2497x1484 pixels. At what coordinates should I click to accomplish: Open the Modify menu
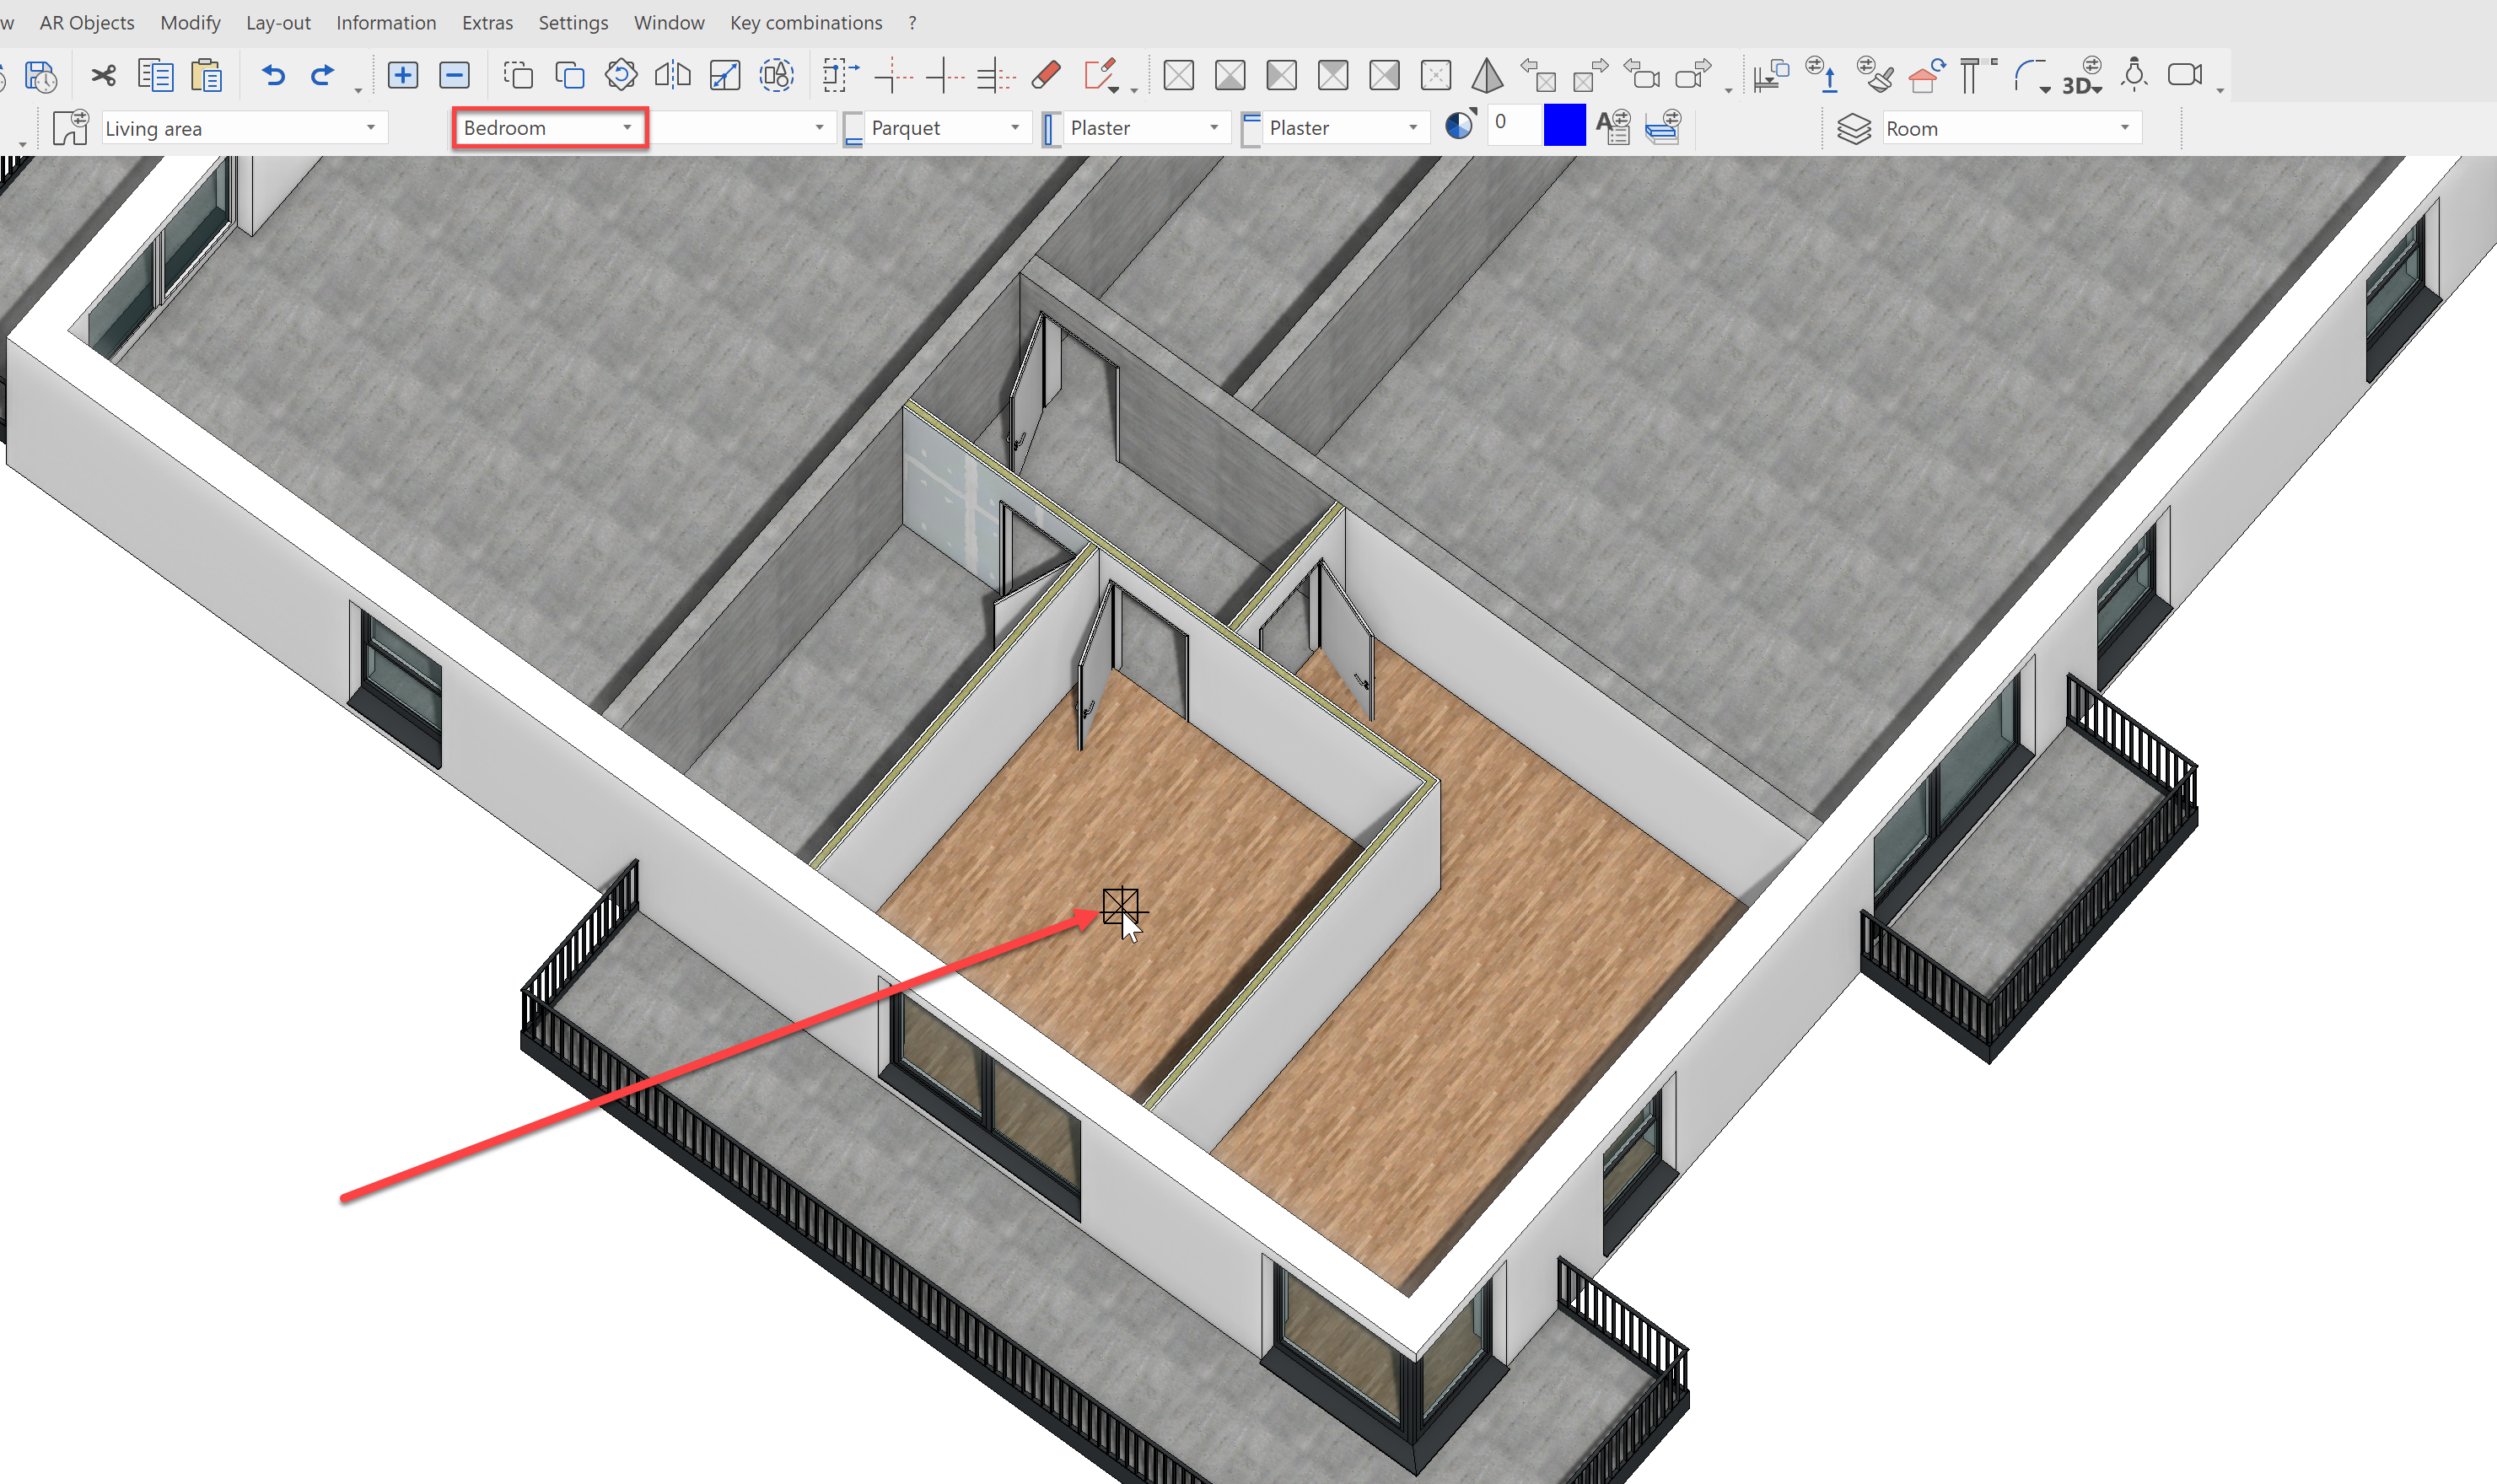pyautogui.click(x=190, y=23)
